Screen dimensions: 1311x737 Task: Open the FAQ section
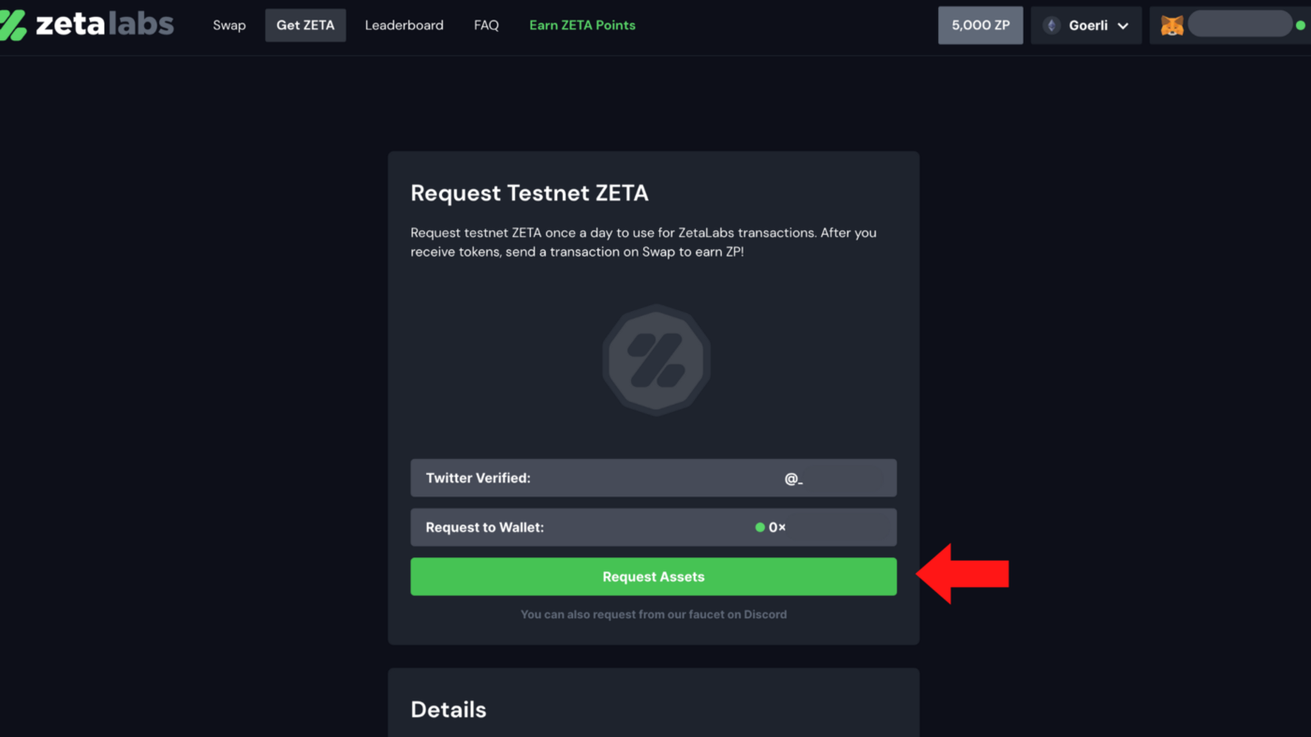(486, 25)
